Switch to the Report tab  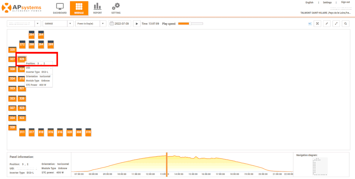pos(97,9)
